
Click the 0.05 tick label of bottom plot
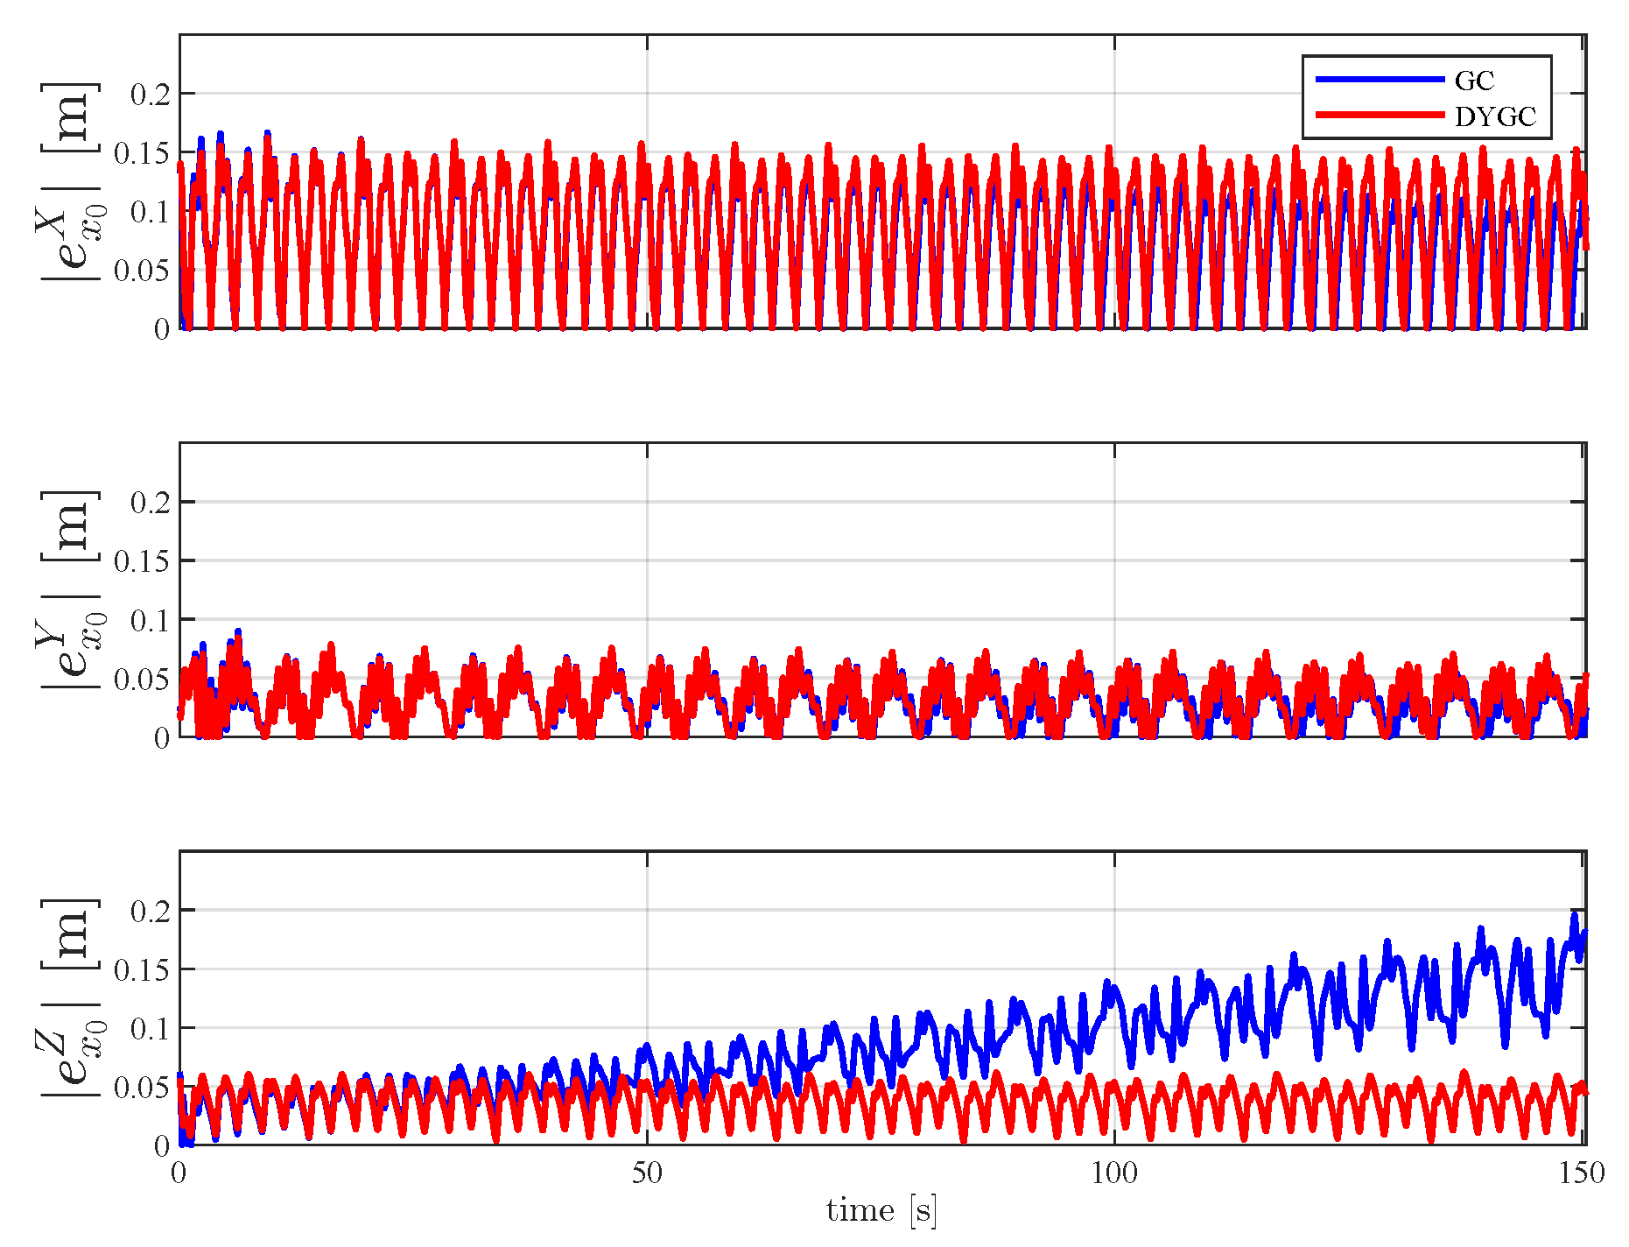pyautogui.click(x=143, y=1087)
